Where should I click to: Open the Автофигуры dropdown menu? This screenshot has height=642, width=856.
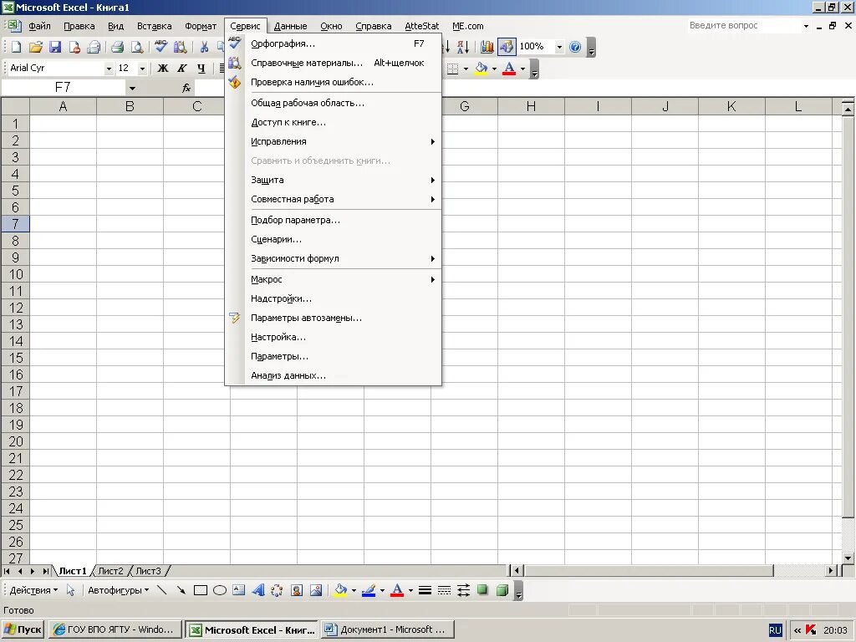coord(118,590)
